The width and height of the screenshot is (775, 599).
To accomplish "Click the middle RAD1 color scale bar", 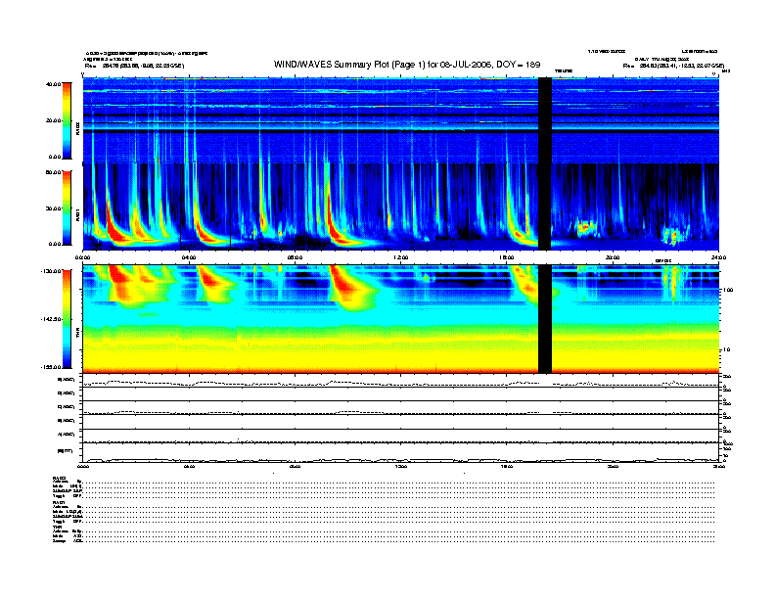I will tap(67, 208).
